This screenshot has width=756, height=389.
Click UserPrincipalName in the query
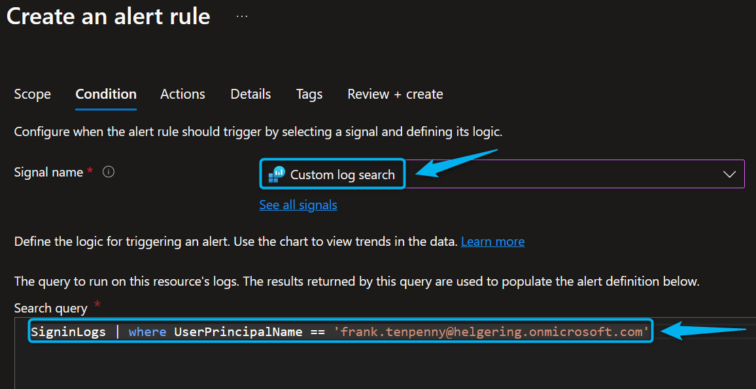(x=238, y=332)
